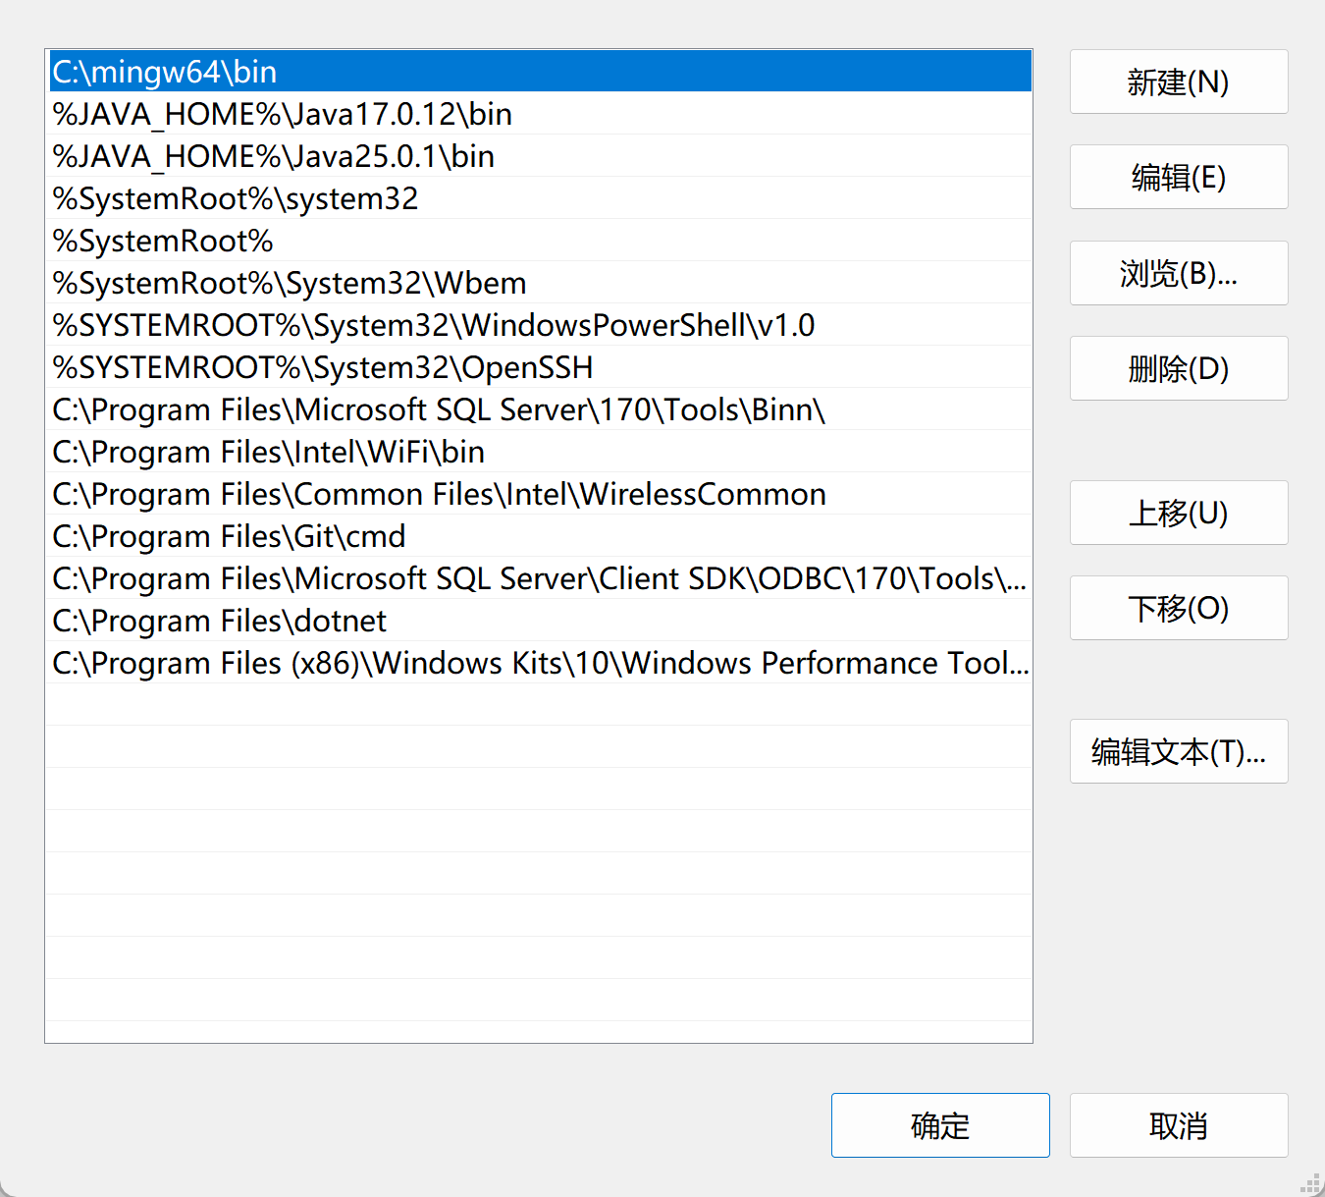Confirm with the 确定 button

(940, 1125)
